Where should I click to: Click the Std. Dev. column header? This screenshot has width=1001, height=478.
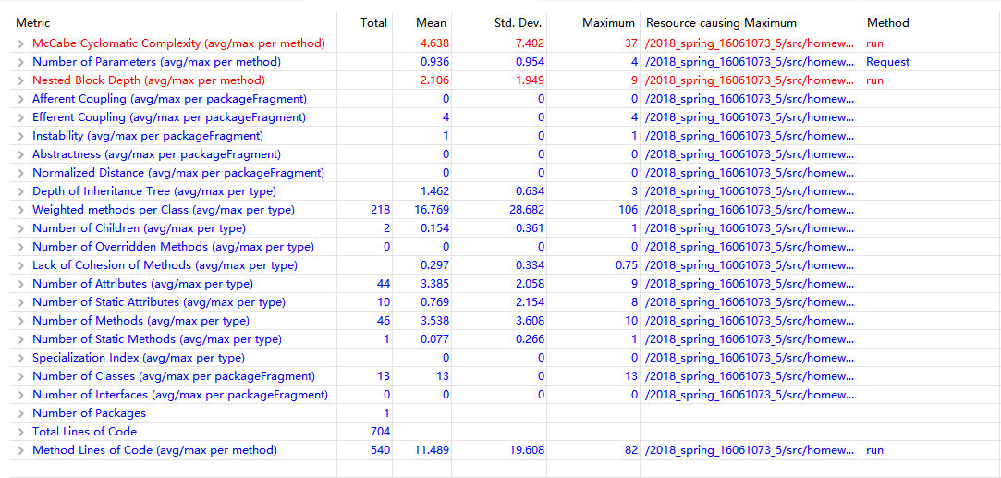click(518, 23)
